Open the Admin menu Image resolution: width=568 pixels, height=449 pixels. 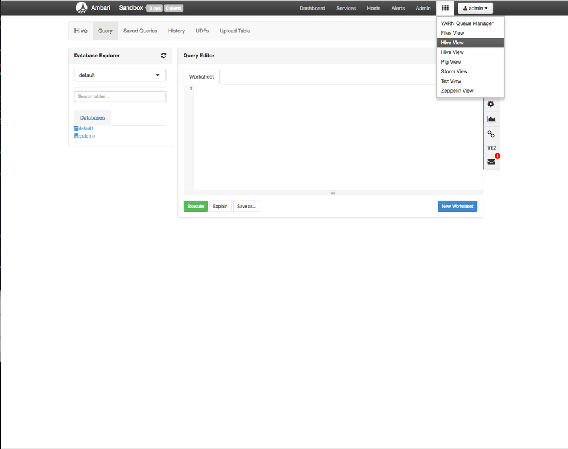423,8
